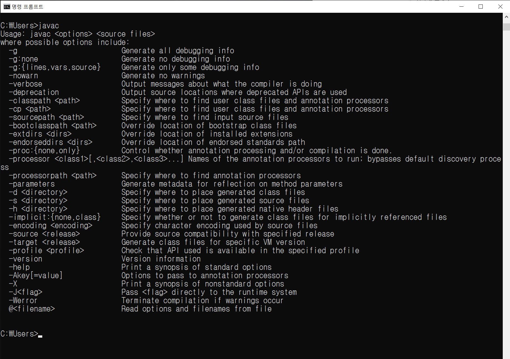This screenshot has width=510, height=359.
Task: Click 'Output messages about what the compiler is doing'
Action: point(222,84)
